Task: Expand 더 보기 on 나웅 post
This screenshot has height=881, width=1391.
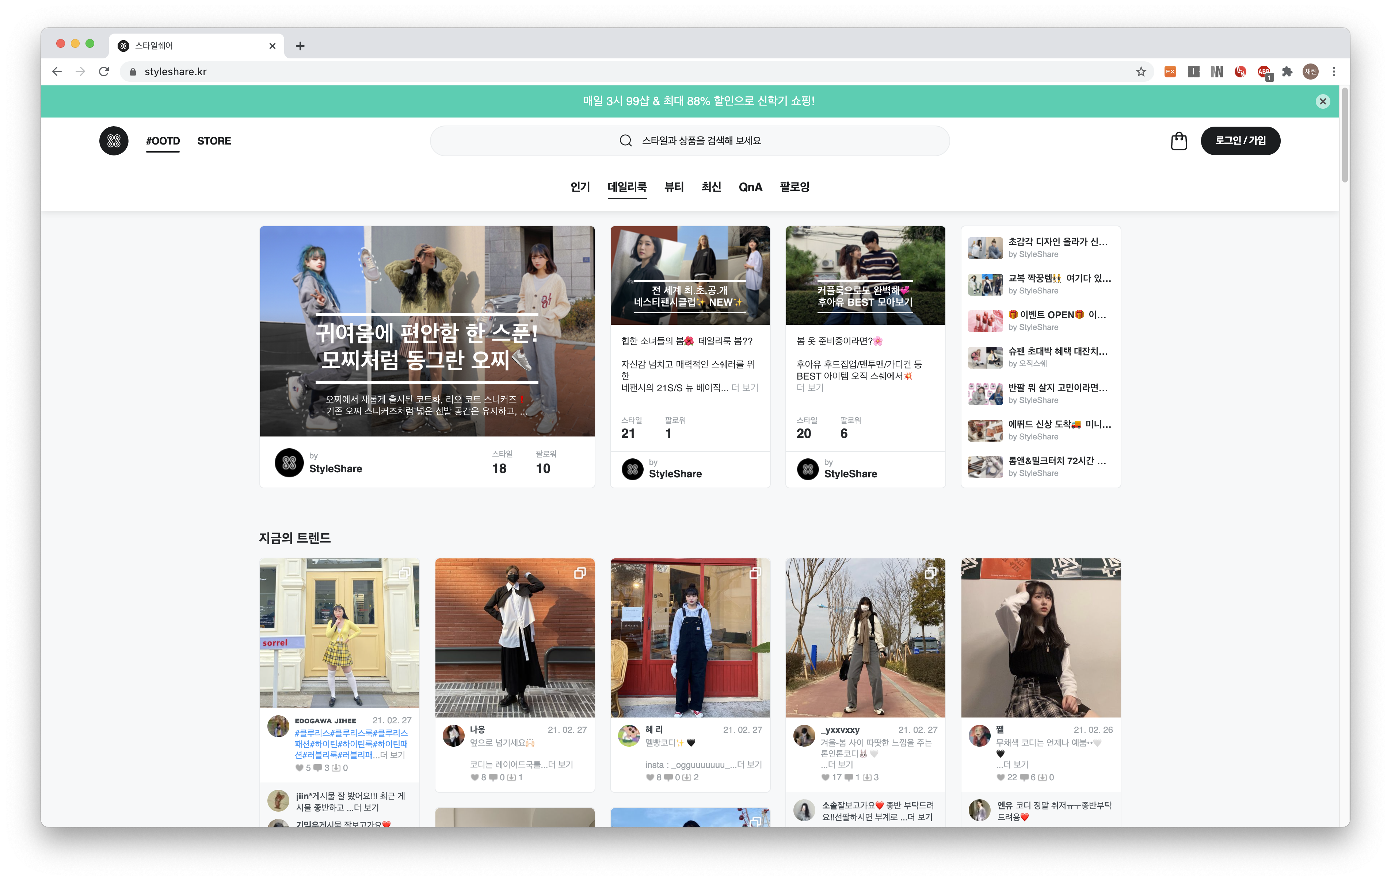Action: 560,764
